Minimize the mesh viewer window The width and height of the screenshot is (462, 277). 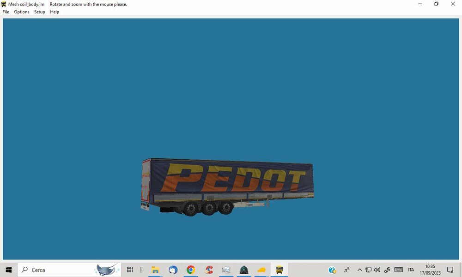point(420,4)
